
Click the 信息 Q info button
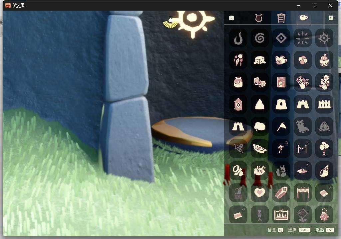click(275, 230)
